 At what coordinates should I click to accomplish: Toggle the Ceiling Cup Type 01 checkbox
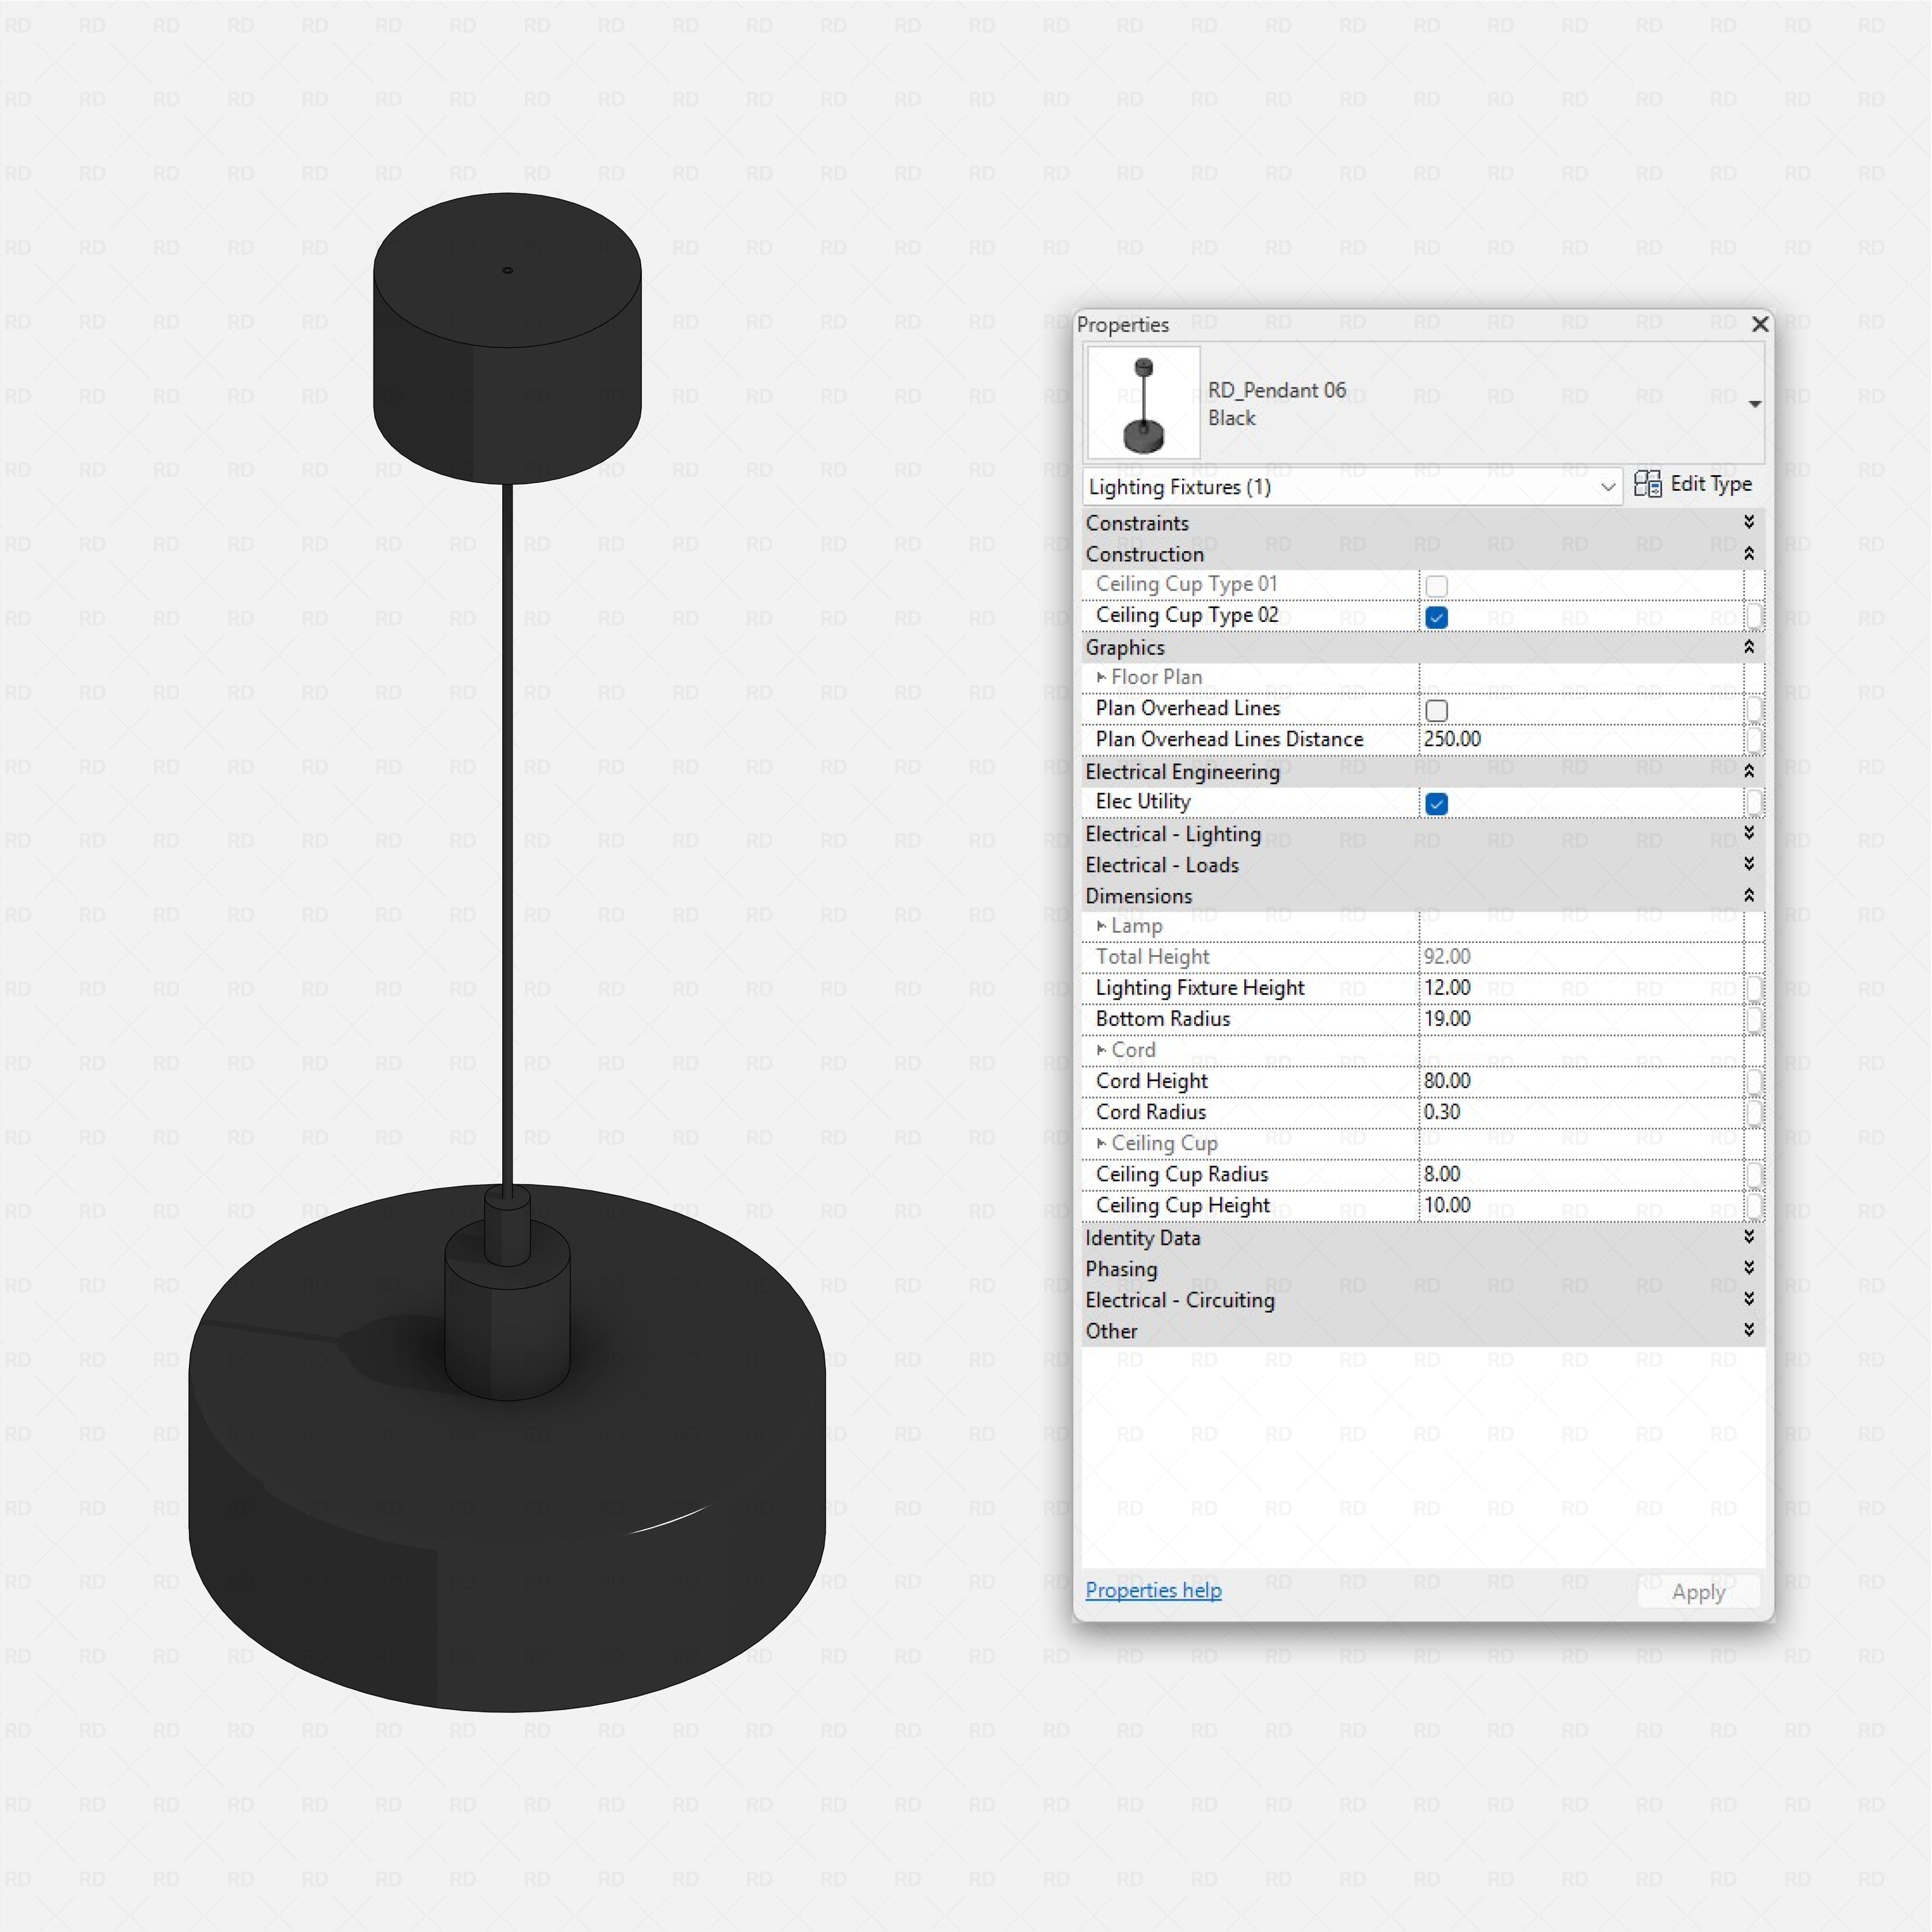tap(1436, 586)
